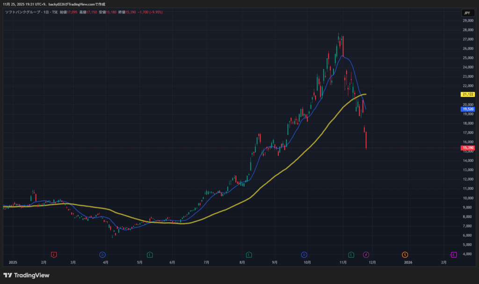Image resolution: width=479 pixels, height=284 pixels.
Task: Click the 2025 label on the time axis
Action: point(13,262)
